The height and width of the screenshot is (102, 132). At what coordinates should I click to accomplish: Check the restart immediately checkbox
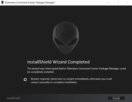tap(25, 80)
